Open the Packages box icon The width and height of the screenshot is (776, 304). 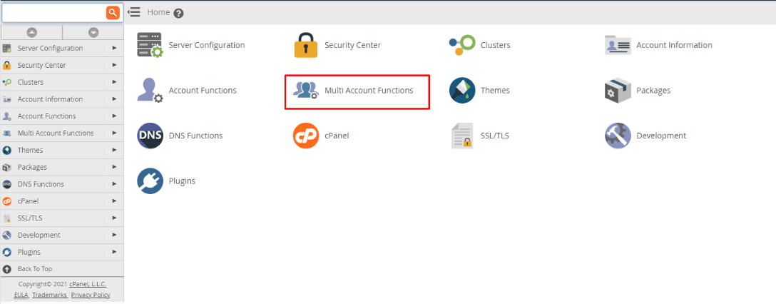pos(618,91)
